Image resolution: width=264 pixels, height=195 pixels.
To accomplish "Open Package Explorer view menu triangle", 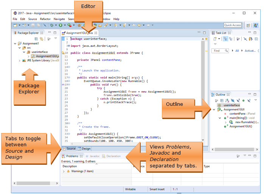I will pos(56,39).
